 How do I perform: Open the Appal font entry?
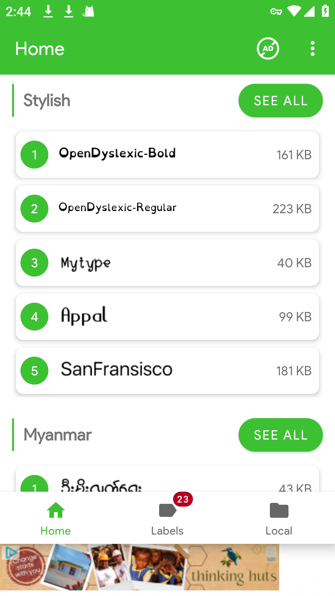[x=167, y=317]
